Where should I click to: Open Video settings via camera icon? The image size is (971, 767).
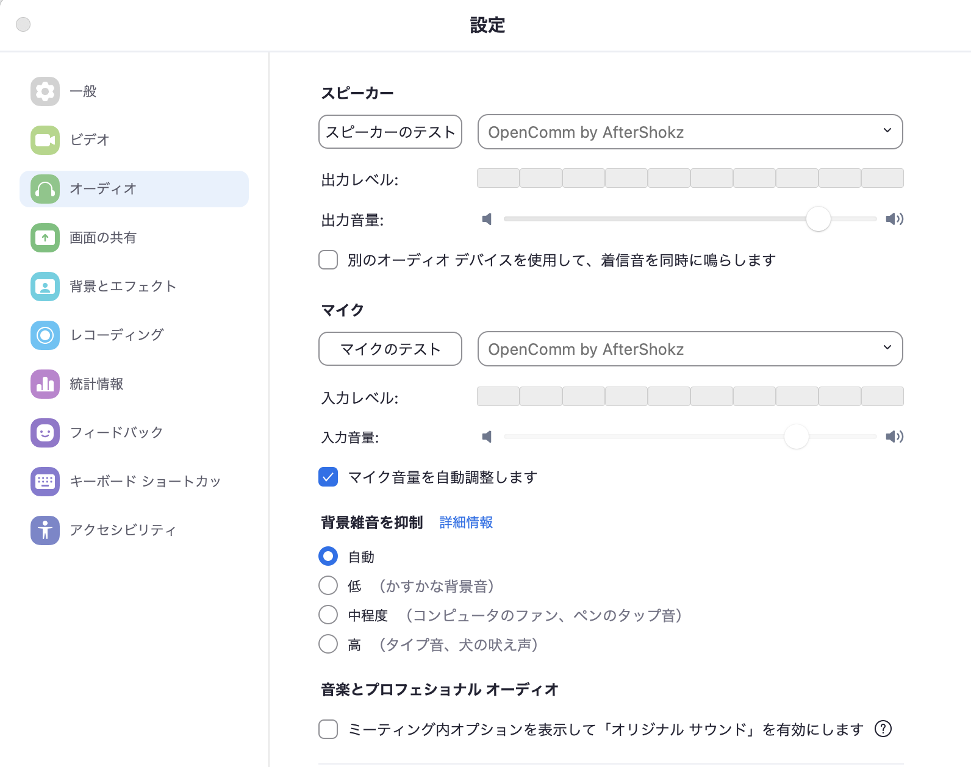(45, 140)
